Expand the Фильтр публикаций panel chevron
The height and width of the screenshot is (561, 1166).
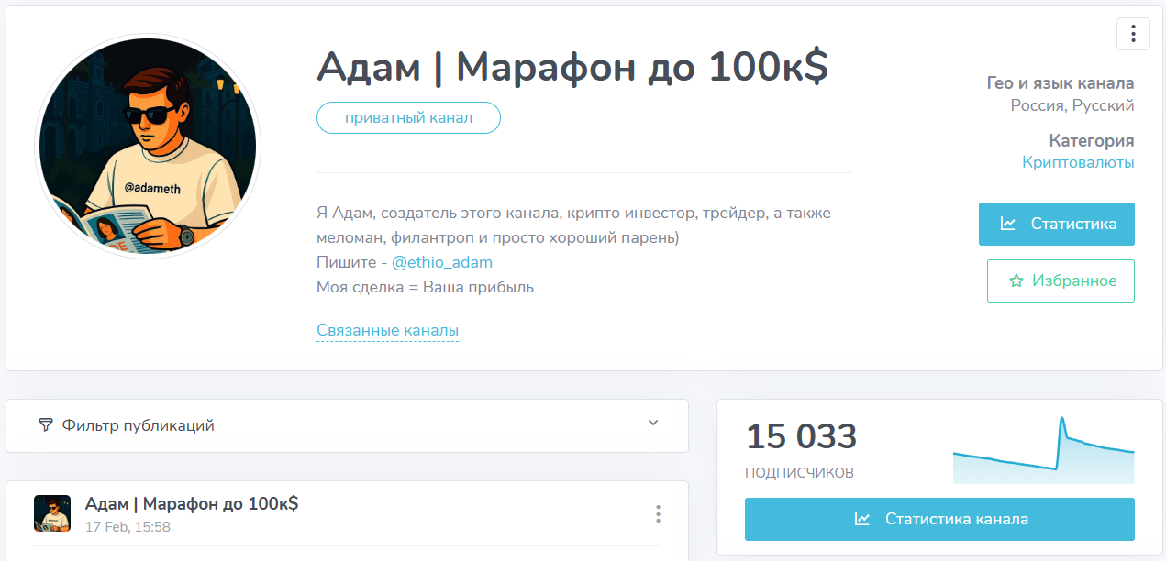pyautogui.click(x=652, y=424)
